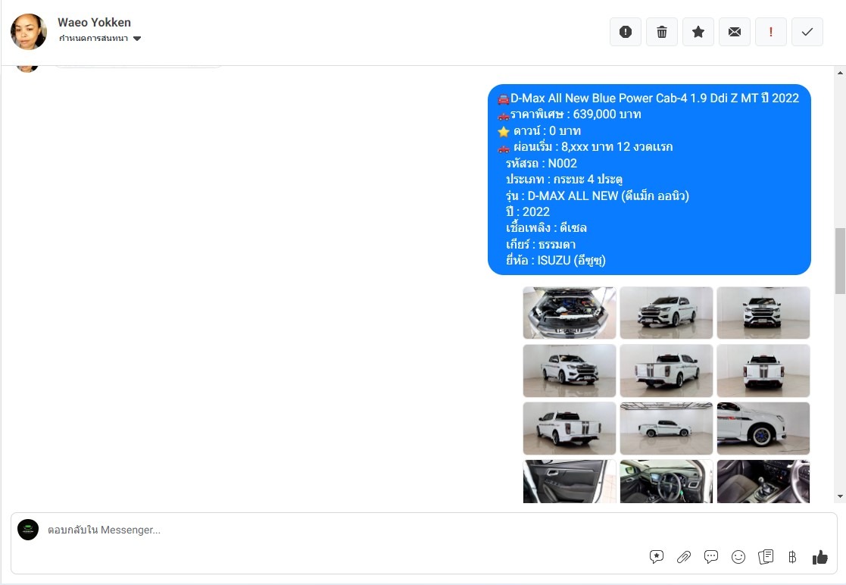Open the emoji picker

tap(738, 556)
